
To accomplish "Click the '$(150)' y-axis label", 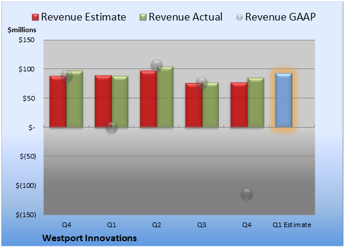I will (26, 215).
